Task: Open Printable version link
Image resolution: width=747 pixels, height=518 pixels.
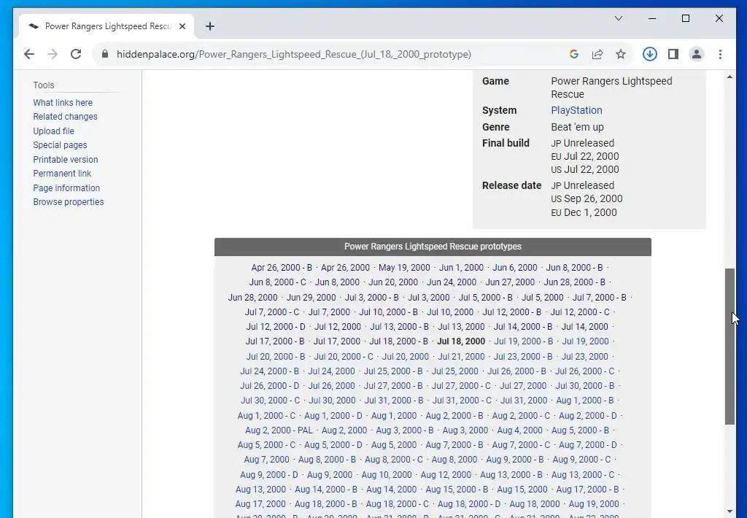Action: pyautogui.click(x=65, y=160)
